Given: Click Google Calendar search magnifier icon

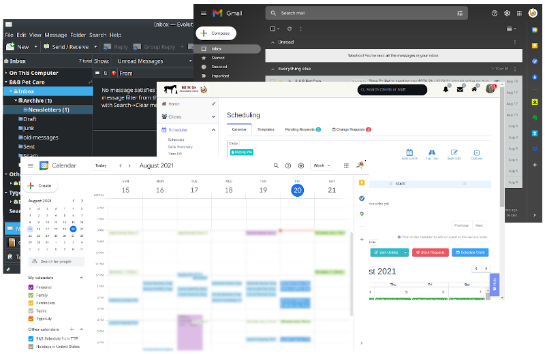Looking at the screenshot, I should [x=276, y=165].
